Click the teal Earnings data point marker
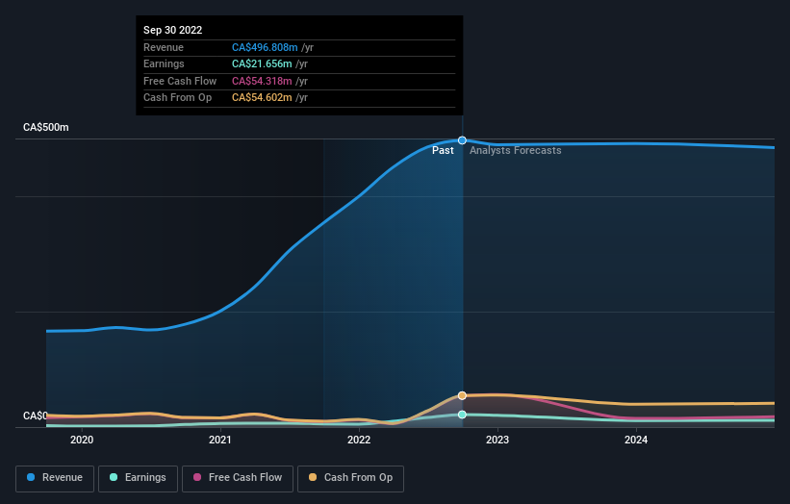790x504 pixels. (462, 415)
